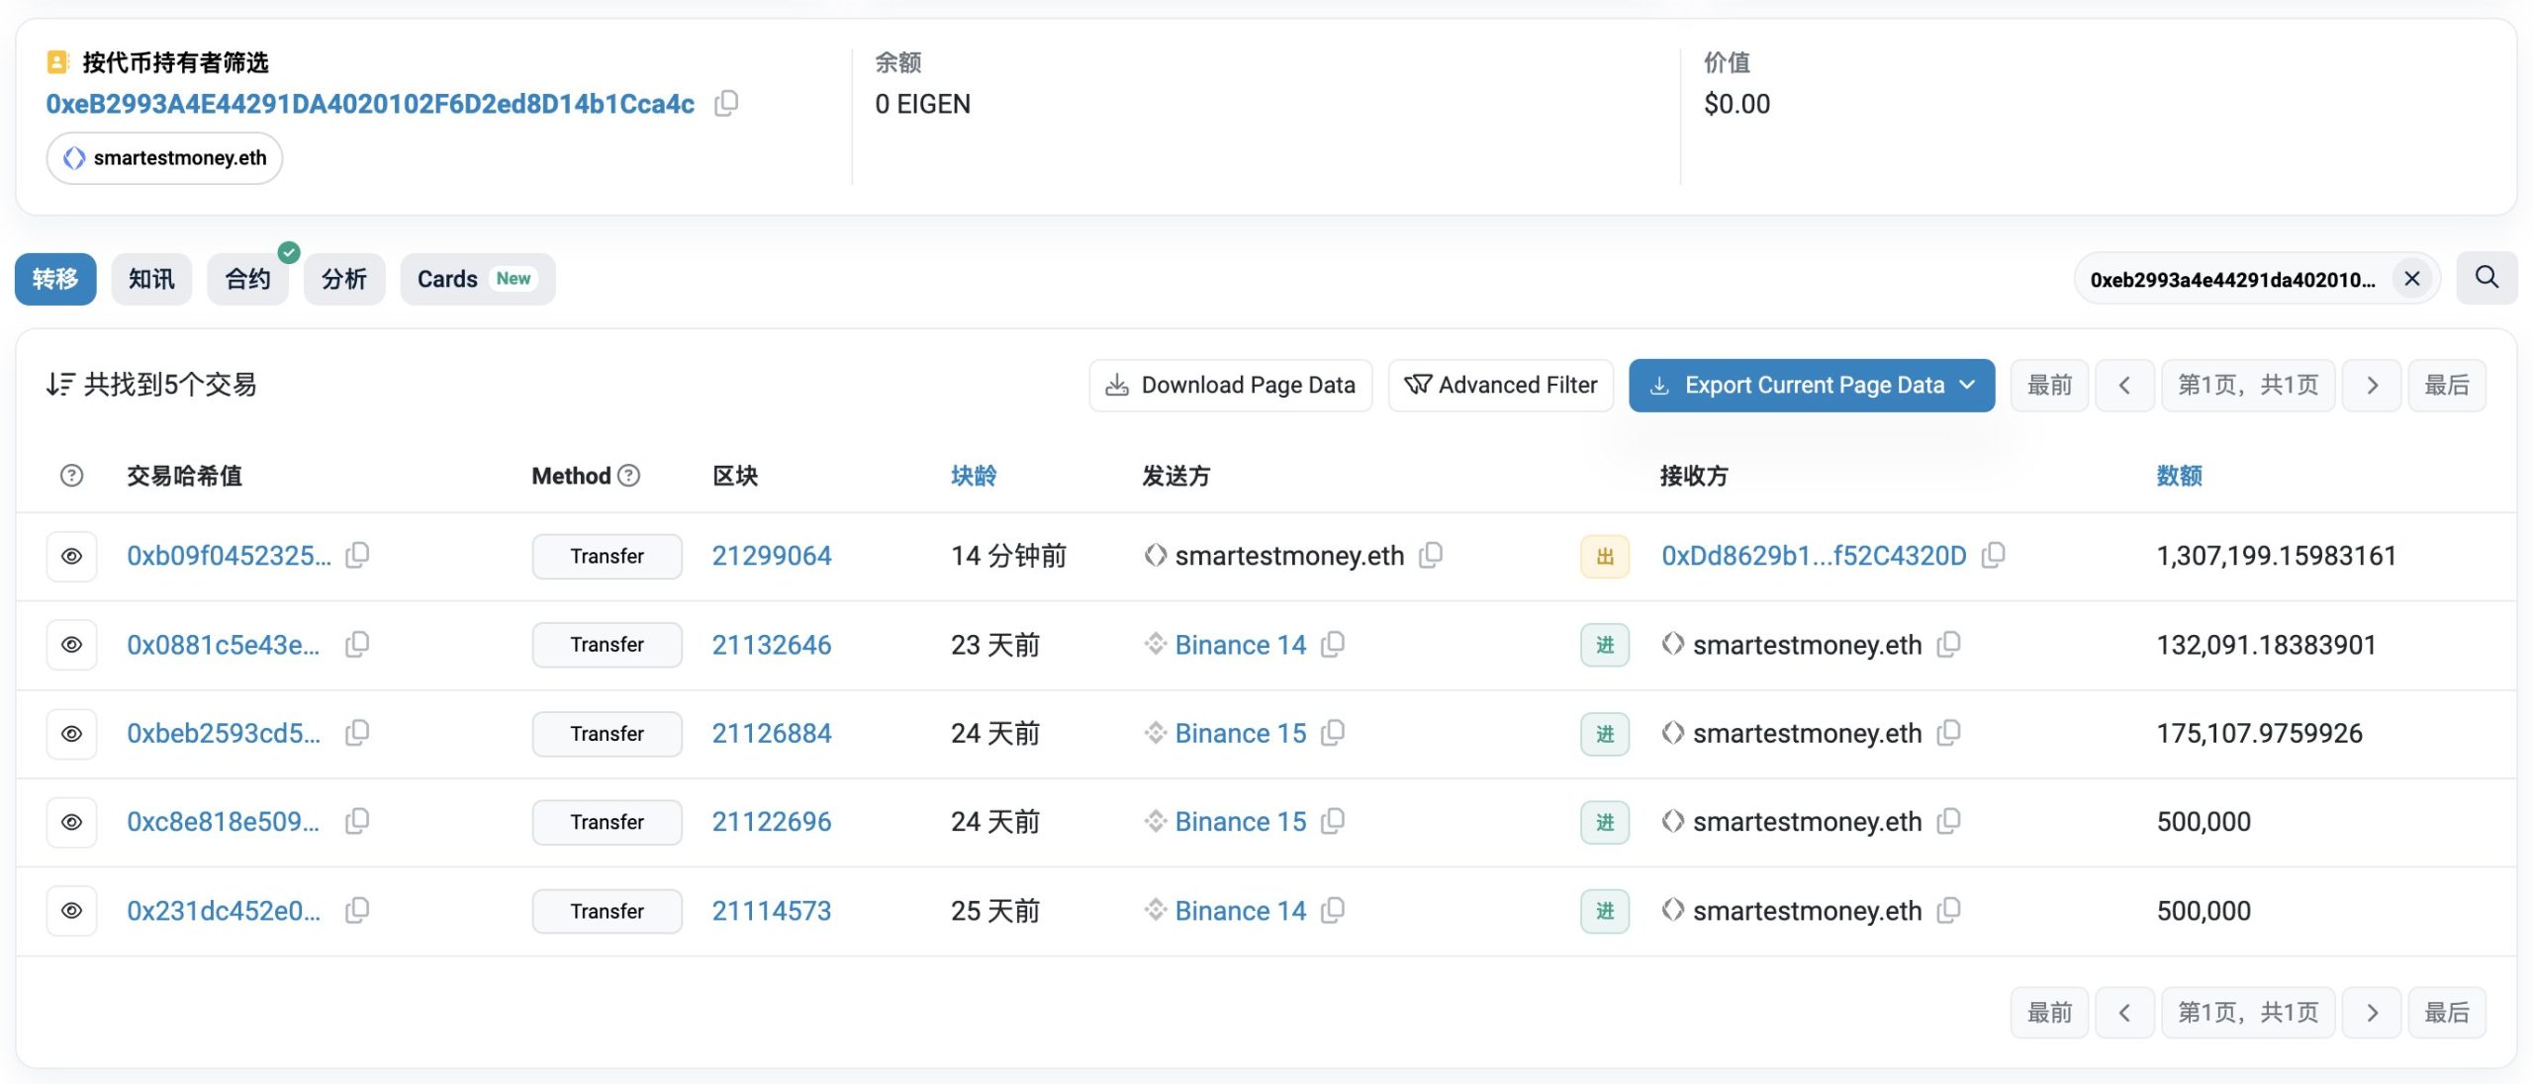2533x1084 pixels.
Task: Copy the holder address at top
Action: tap(726, 103)
